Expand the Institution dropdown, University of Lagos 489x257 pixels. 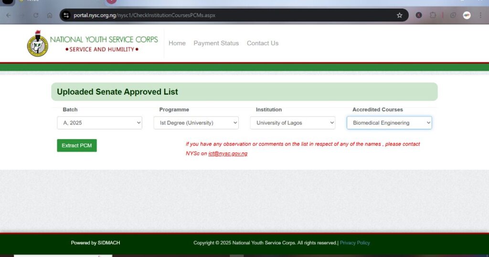pyautogui.click(x=292, y=123)
